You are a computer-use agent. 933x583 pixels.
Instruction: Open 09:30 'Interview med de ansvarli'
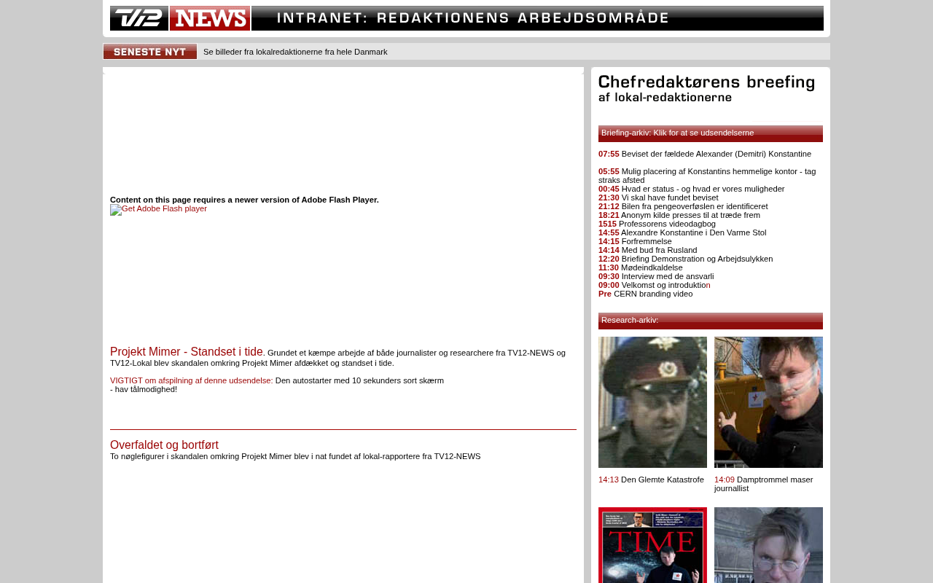click(x=656, y=276)
